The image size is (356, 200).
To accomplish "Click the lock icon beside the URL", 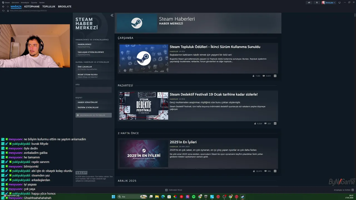I will click(8, 11).
